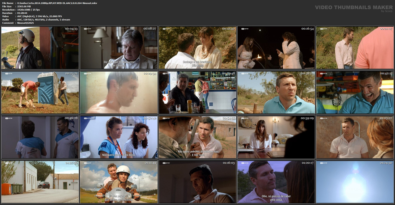Click the audio info line AAC, 128 kb/s
Screen dimensions: 395x205
click(44, 19)
